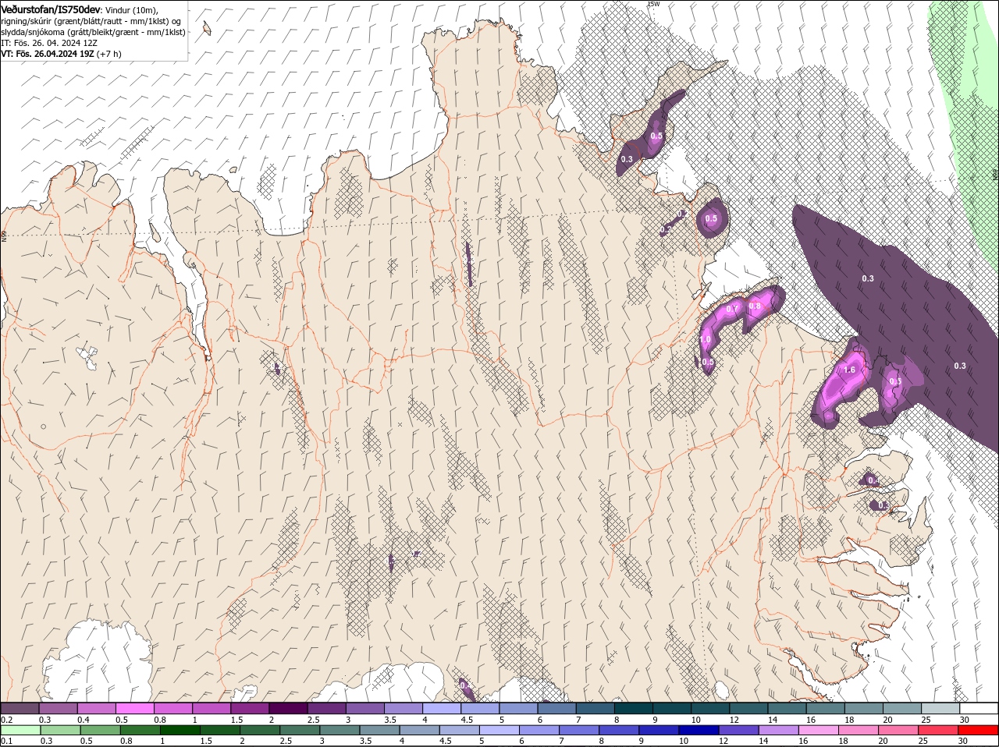The image size is (999, 747).
Task: Select top-row swatch between 2.5 and 3
Action: pyautogui.click(x=326, y=708)
